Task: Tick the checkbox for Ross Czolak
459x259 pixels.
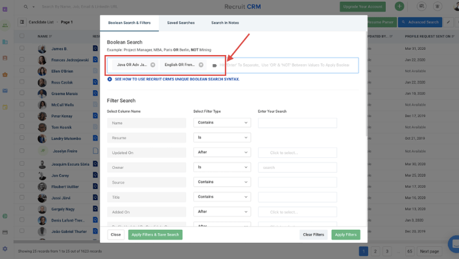Action: coord(22,82)
